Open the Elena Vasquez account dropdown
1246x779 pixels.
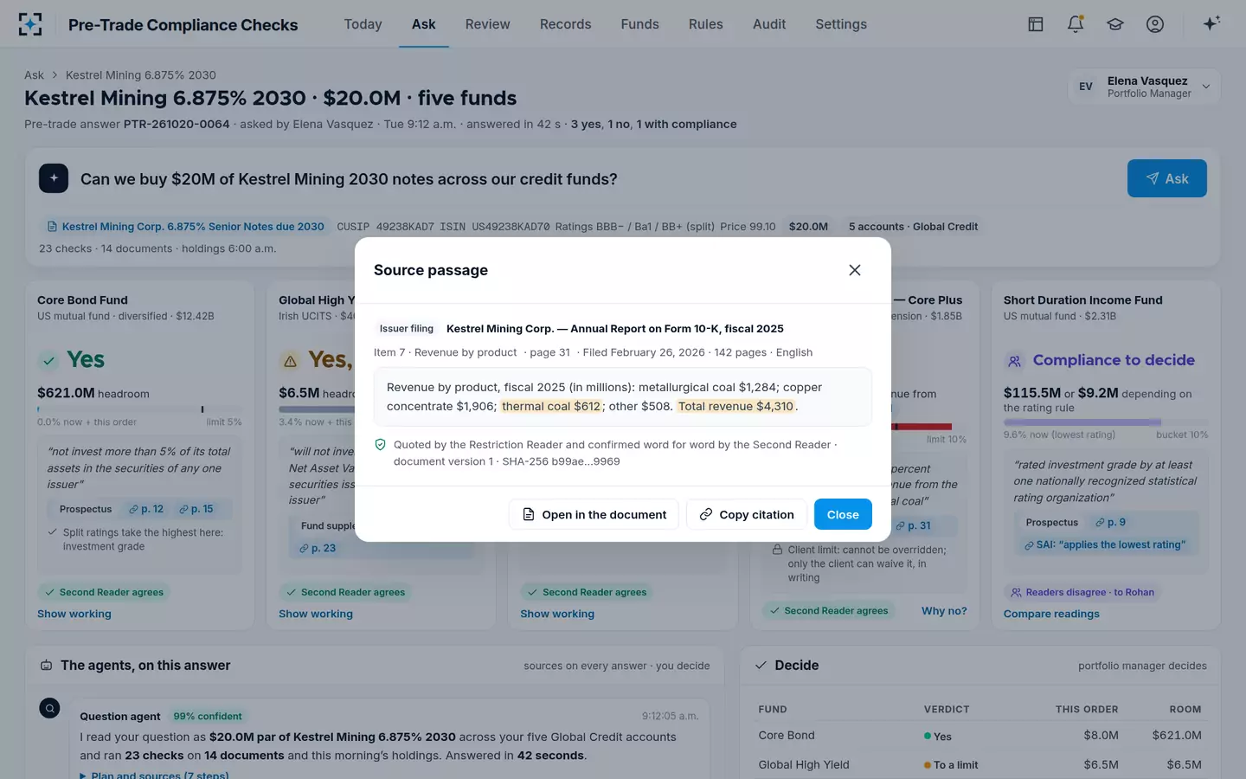[1144, 87]
